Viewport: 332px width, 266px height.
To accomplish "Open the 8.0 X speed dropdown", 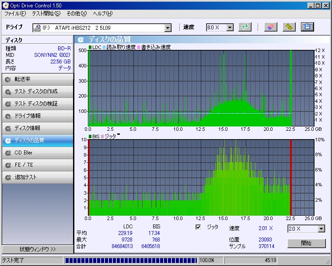I will 230,28.
